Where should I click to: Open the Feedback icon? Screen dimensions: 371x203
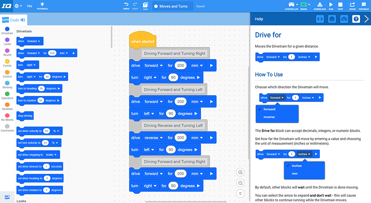[364, 5]
